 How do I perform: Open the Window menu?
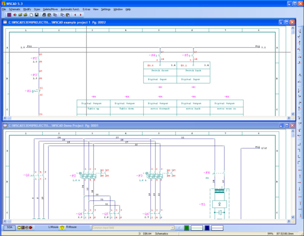click(x=118, y=9)
